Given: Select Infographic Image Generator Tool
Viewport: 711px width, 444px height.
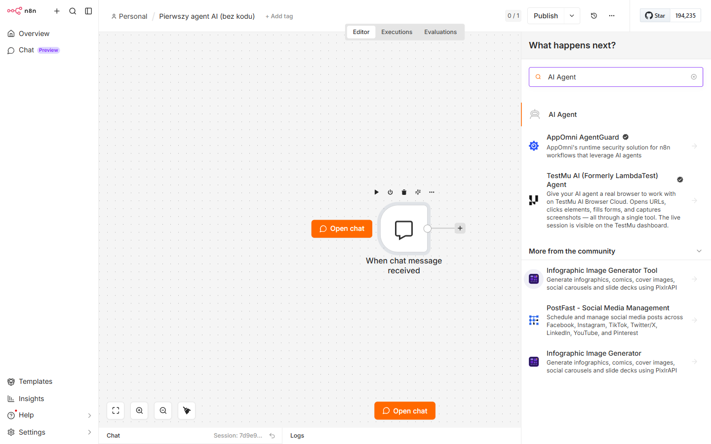Looking at the screenshot, I should (616, 279).
